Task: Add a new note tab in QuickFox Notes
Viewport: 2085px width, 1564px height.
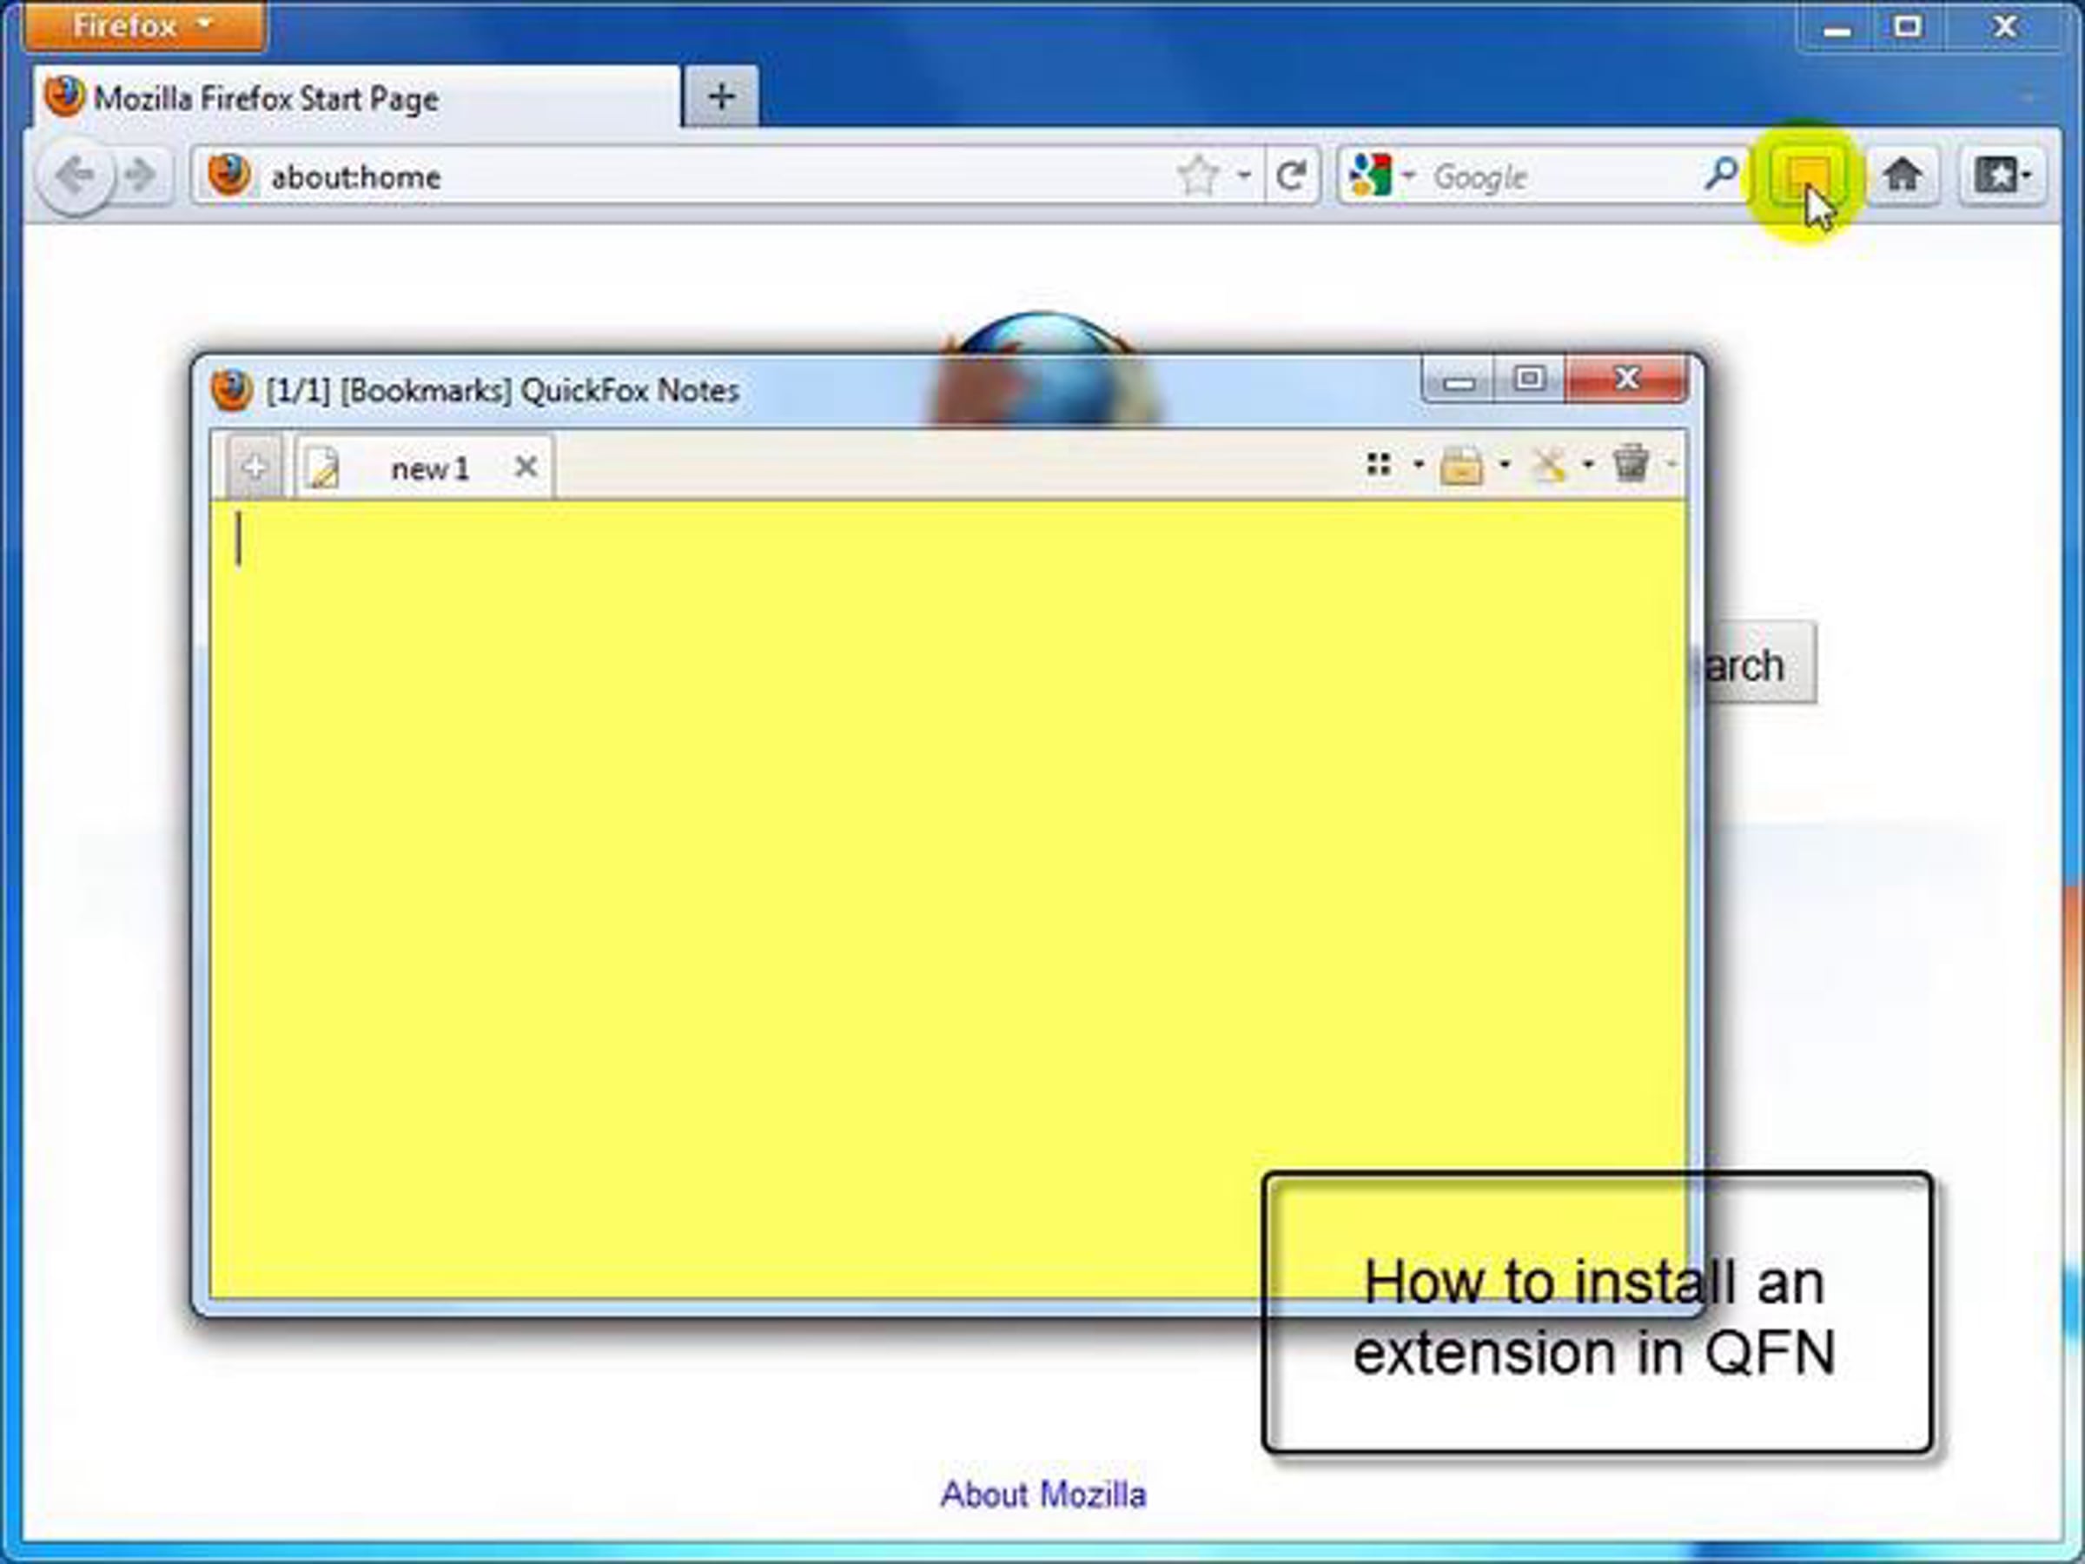Action: coord(255,467)
